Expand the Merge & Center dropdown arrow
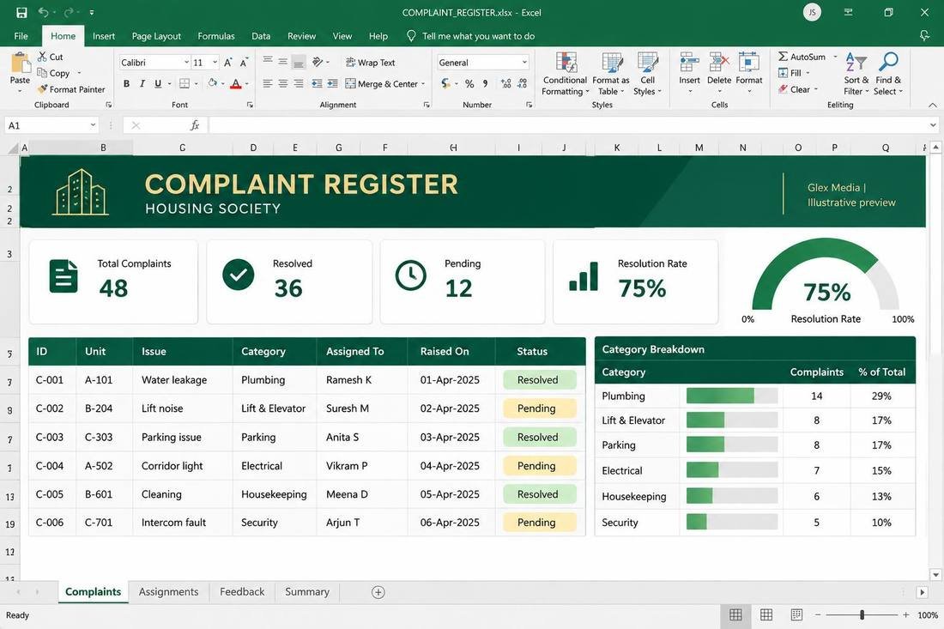The image size is (944, 629). [x=423, y=83]
